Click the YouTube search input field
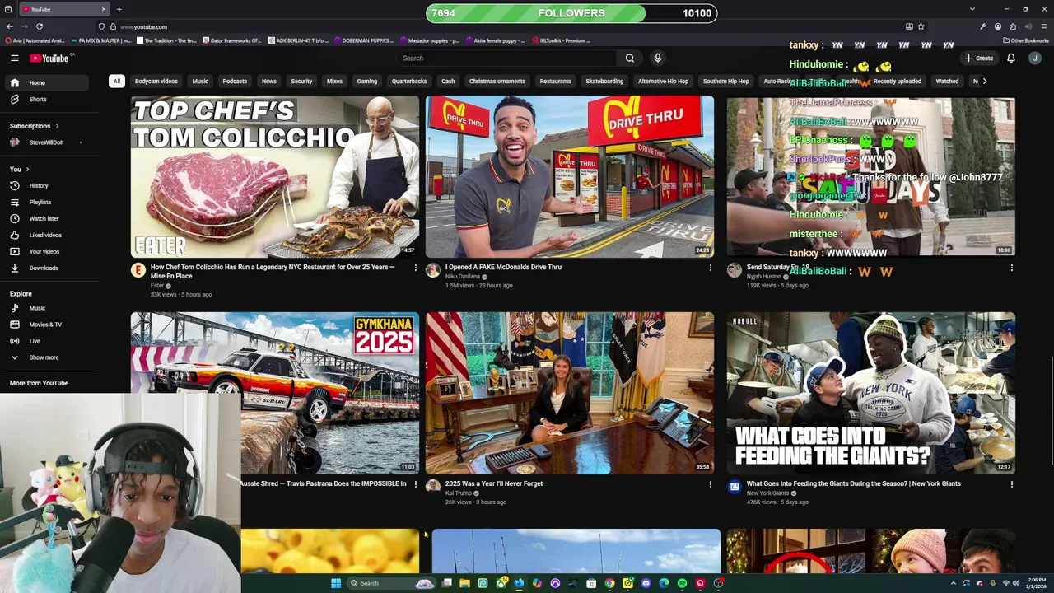The width and height of the screenshot is (1054, 593). [x=506, y=58]
